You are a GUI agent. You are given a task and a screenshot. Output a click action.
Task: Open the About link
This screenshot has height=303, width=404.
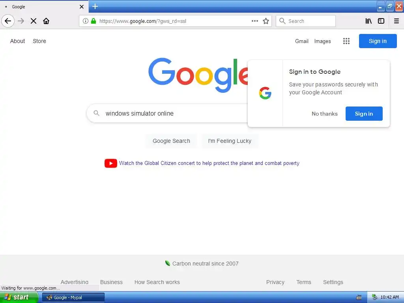[x=17, y=41]
